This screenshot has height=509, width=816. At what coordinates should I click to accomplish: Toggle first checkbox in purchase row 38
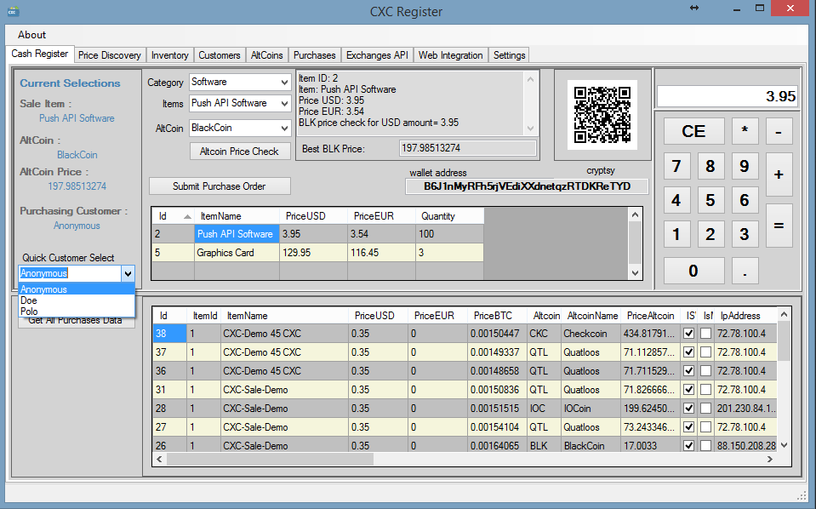coord(689,334)
